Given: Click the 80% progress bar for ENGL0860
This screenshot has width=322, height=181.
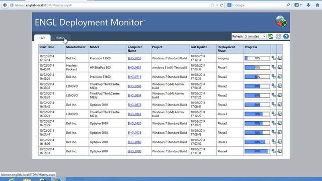Looking at the screenshot, I should click(257, 142).
